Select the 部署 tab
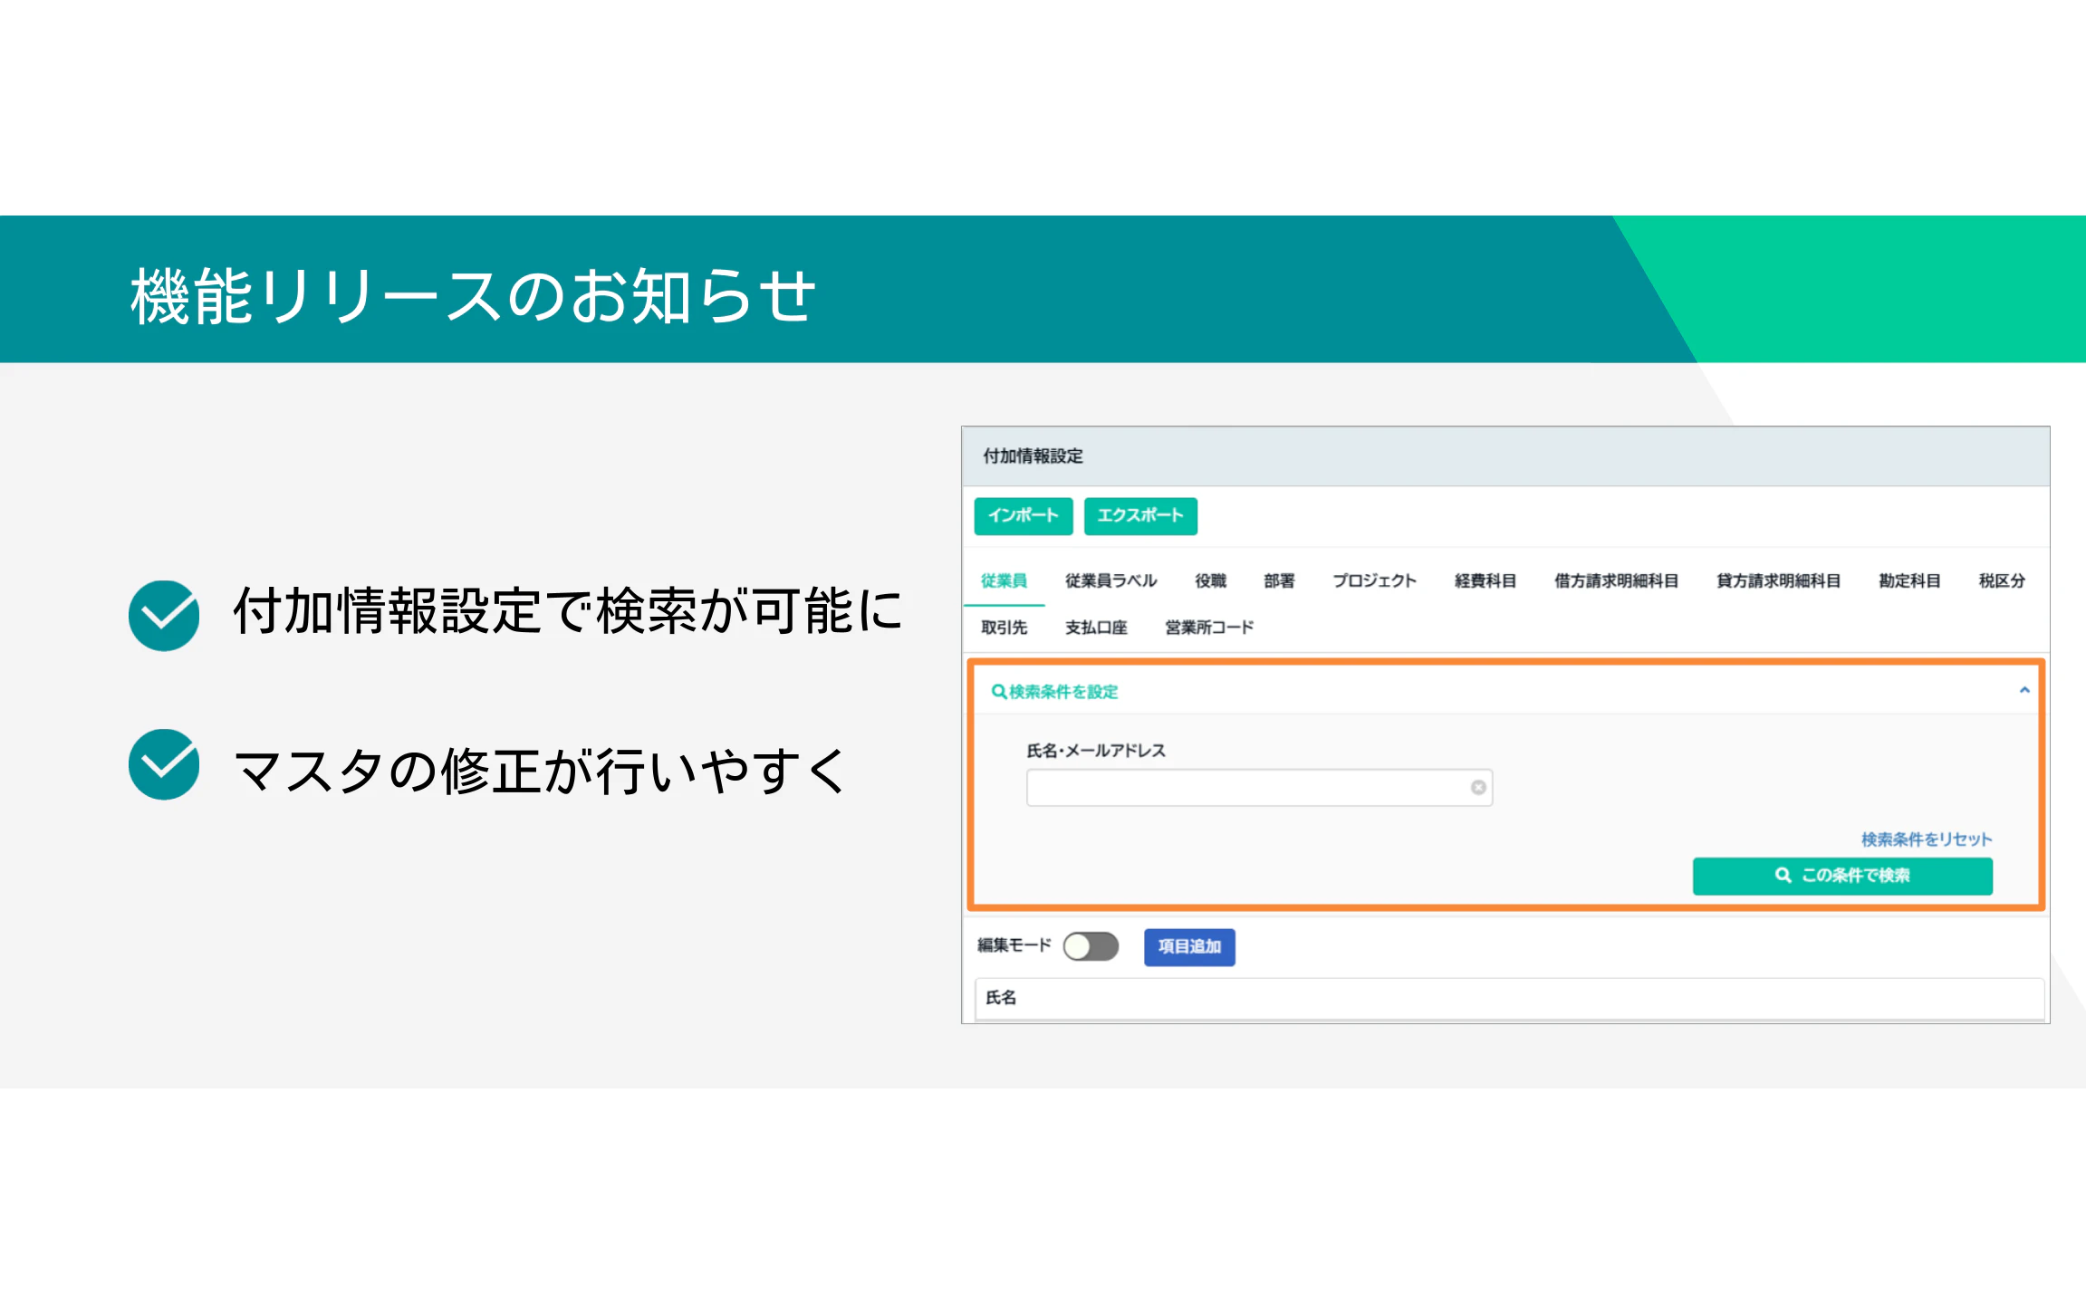This screenshot has height=1304, width=2086. tap(1279, 580)
